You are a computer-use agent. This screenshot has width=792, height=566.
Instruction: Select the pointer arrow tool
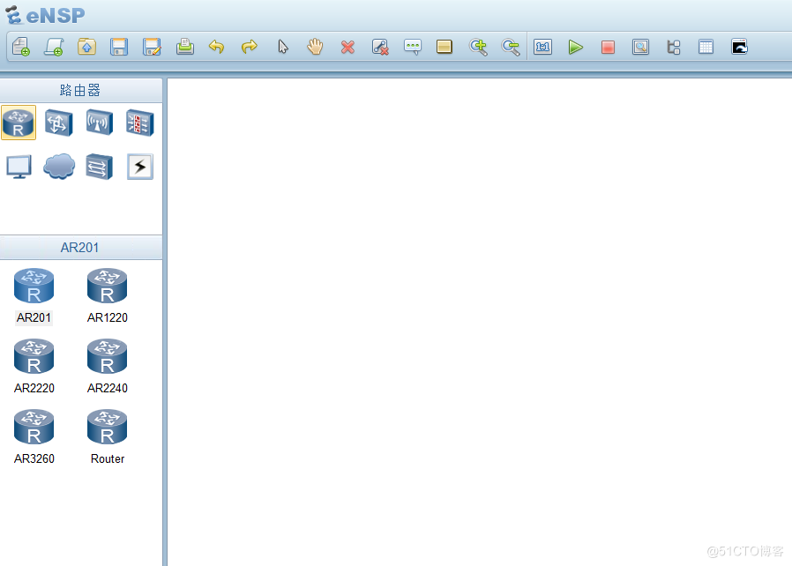pyautogui.click(x=283, y=47)
